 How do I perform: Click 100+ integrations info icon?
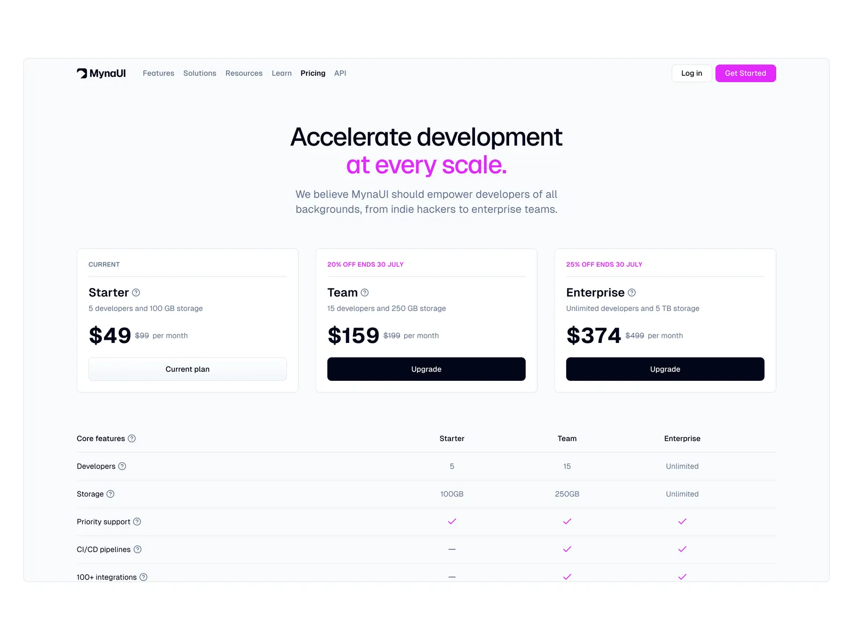143,577
